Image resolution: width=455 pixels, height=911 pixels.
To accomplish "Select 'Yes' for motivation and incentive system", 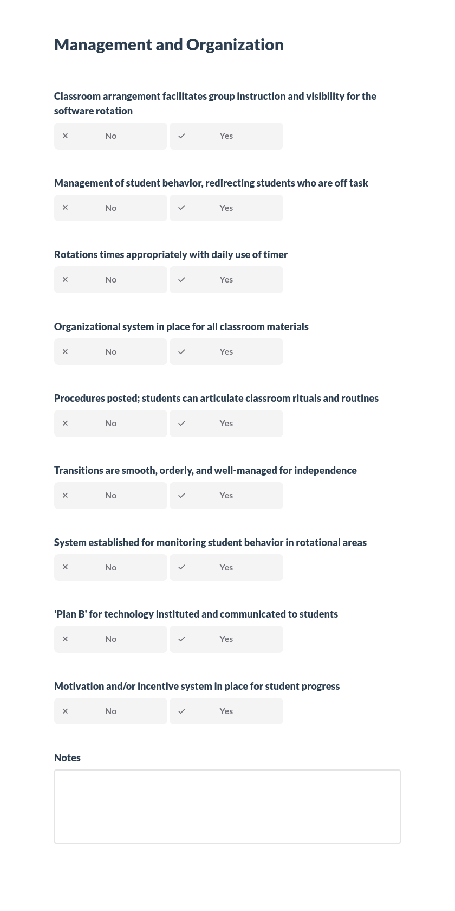I will 226,711.
